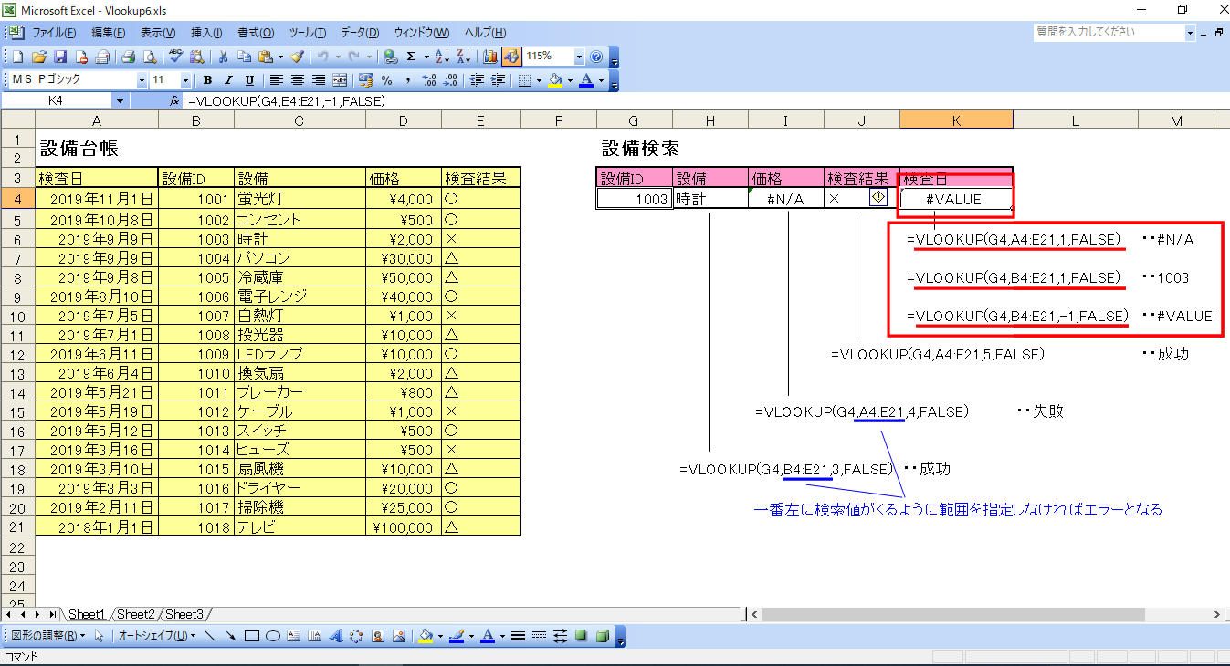The height and width of the screenshot is (666, 1230).
Task: Toggle the highlighted Drawing toolbar button
Action: (x=511, y=57)
